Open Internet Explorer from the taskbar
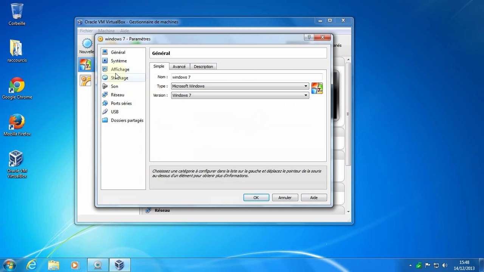Image resolution: width=484 pixels, height=272 pixels. [32, 265]
